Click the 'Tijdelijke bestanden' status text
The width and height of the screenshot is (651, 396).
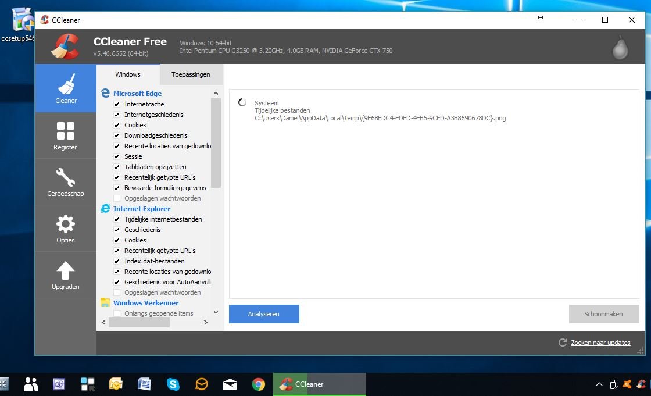coord(282,110)
